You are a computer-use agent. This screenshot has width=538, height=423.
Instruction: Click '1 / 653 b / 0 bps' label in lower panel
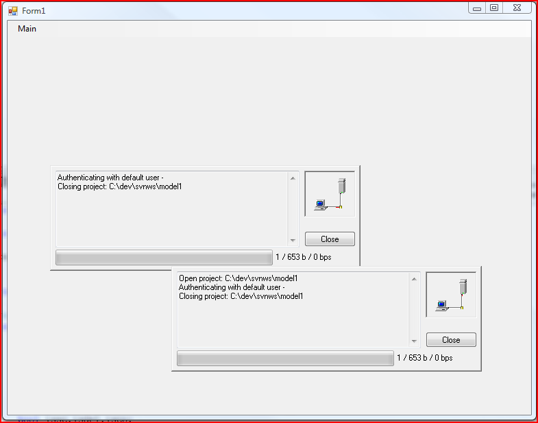[x=424, y=358]
